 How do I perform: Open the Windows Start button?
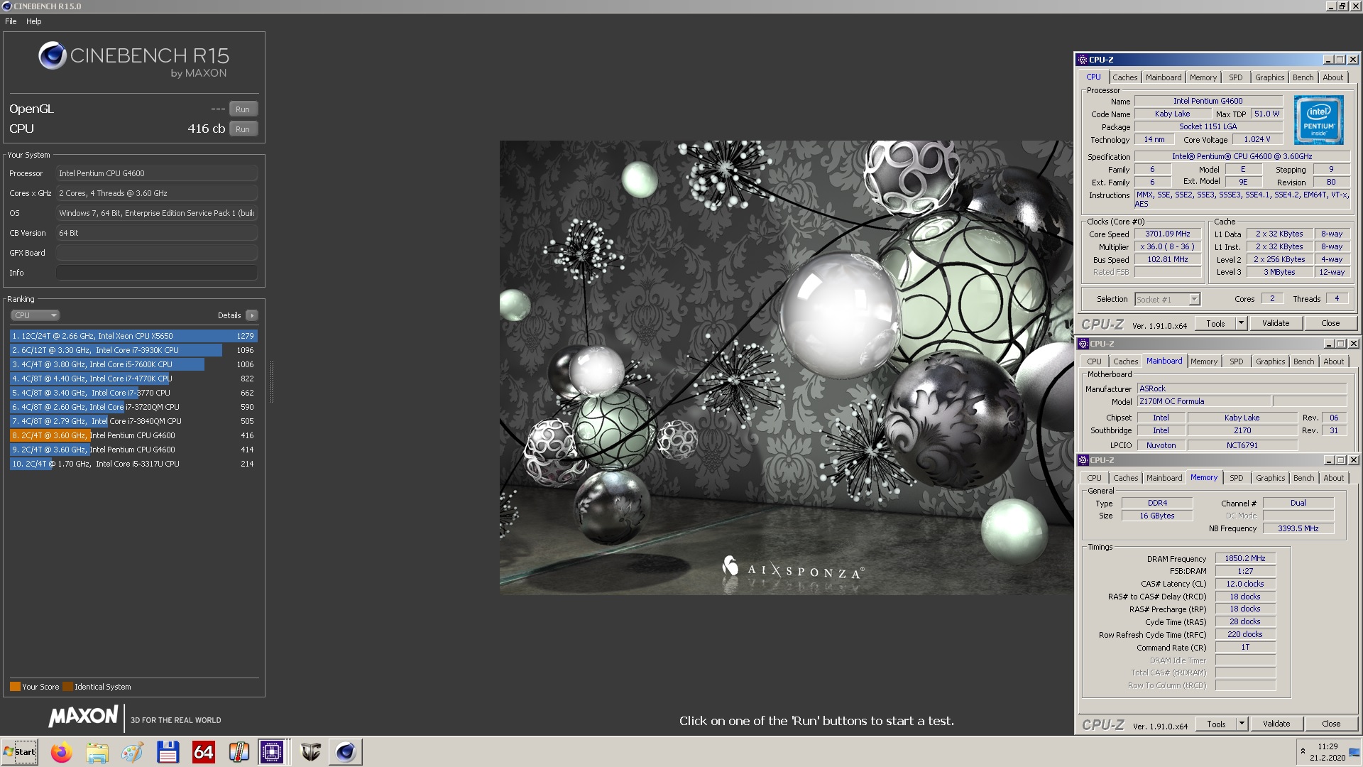pos(20,752)
